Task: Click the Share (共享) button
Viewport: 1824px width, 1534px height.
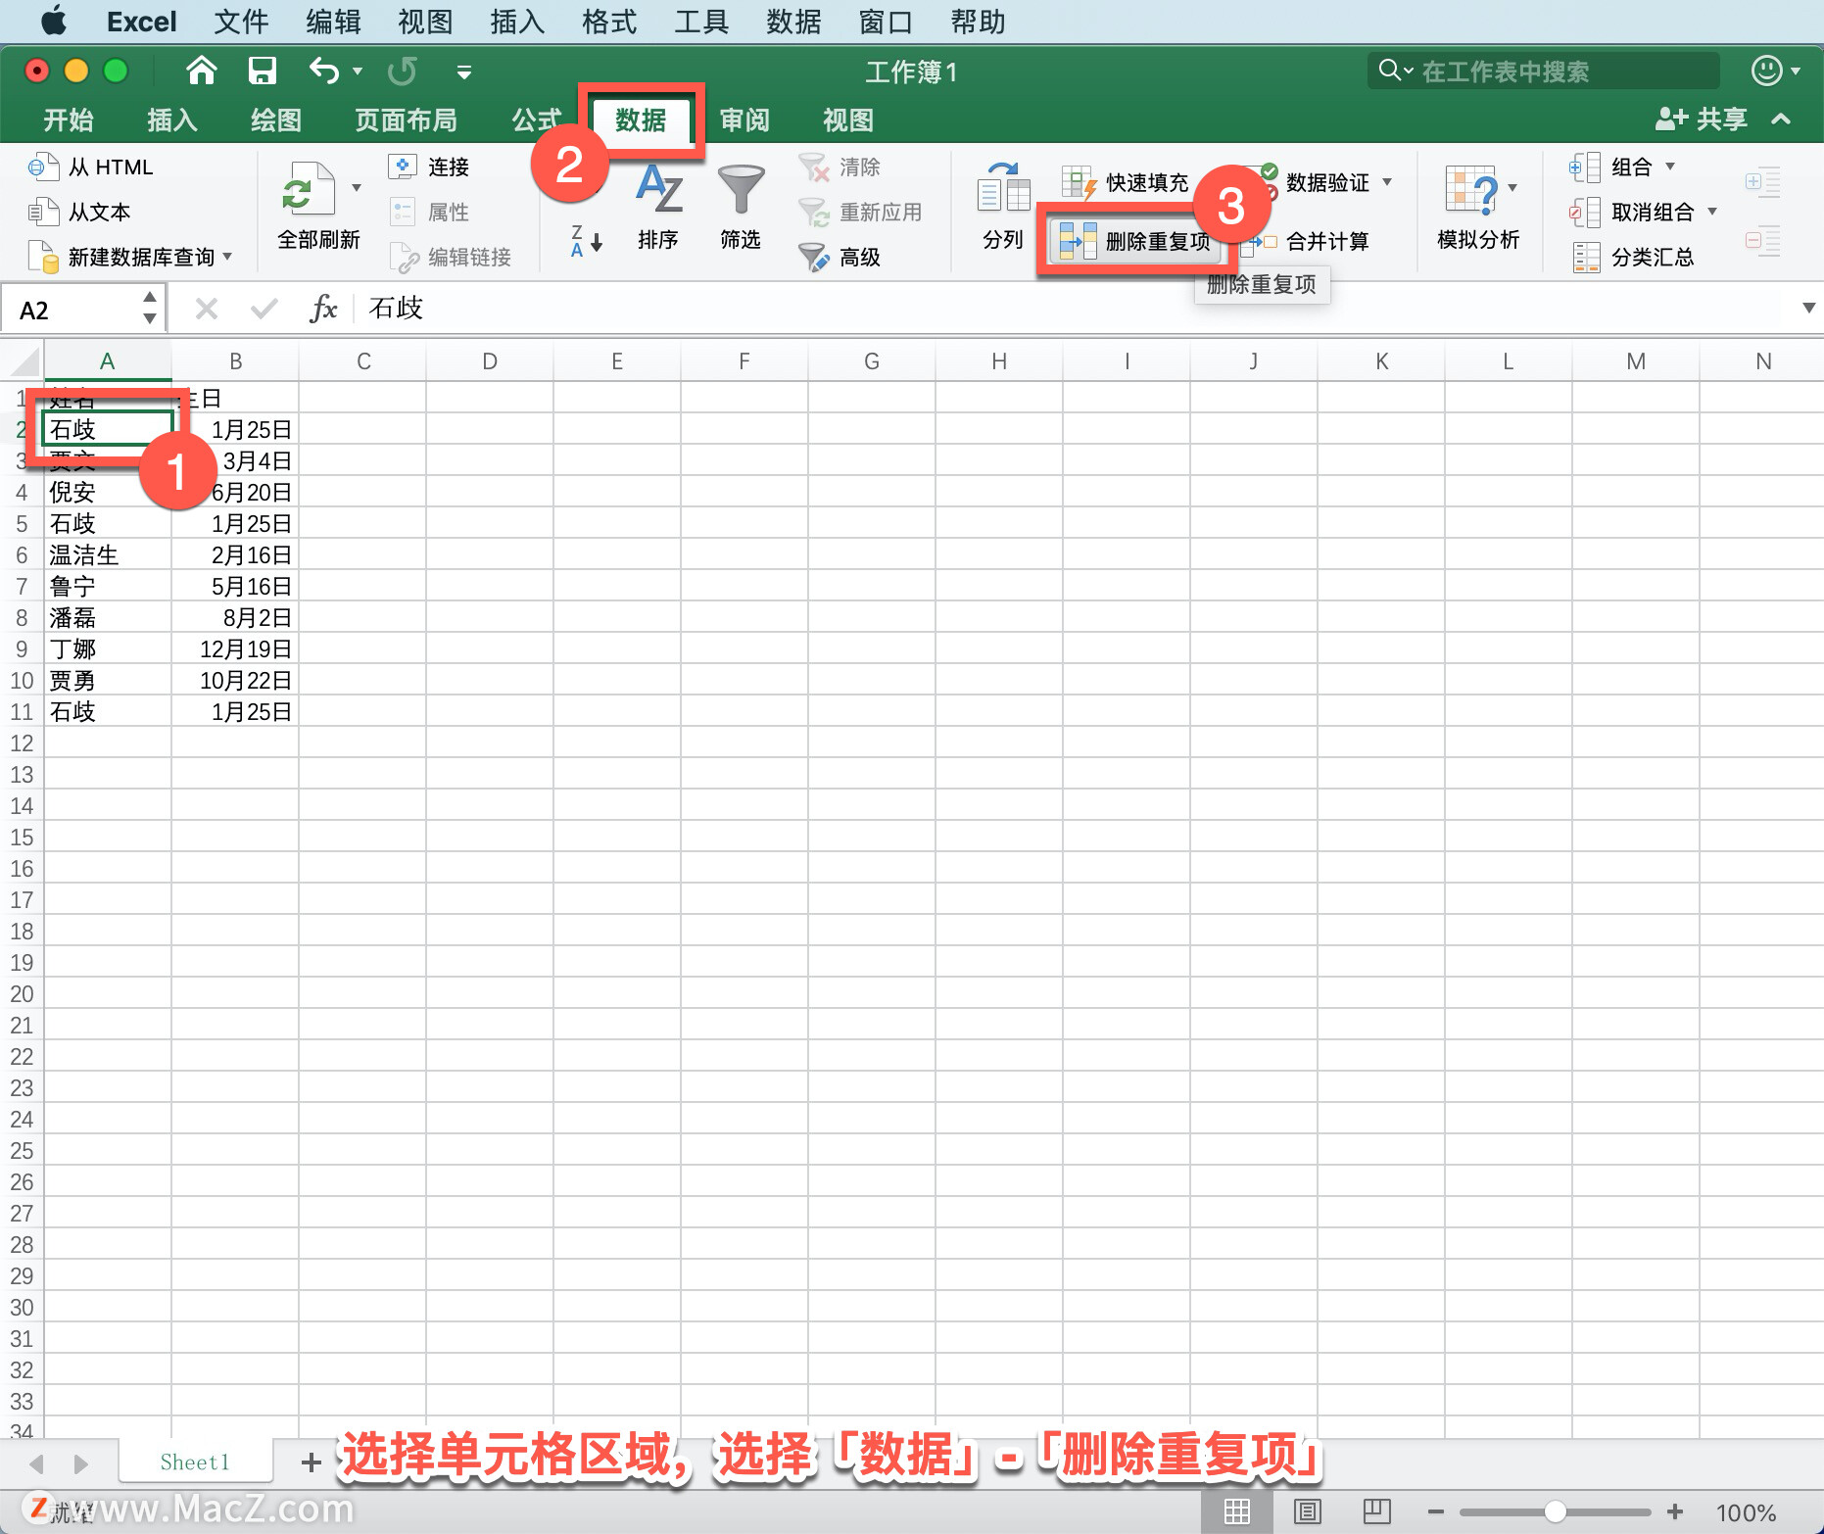Action: click(x=1702, y=120)
